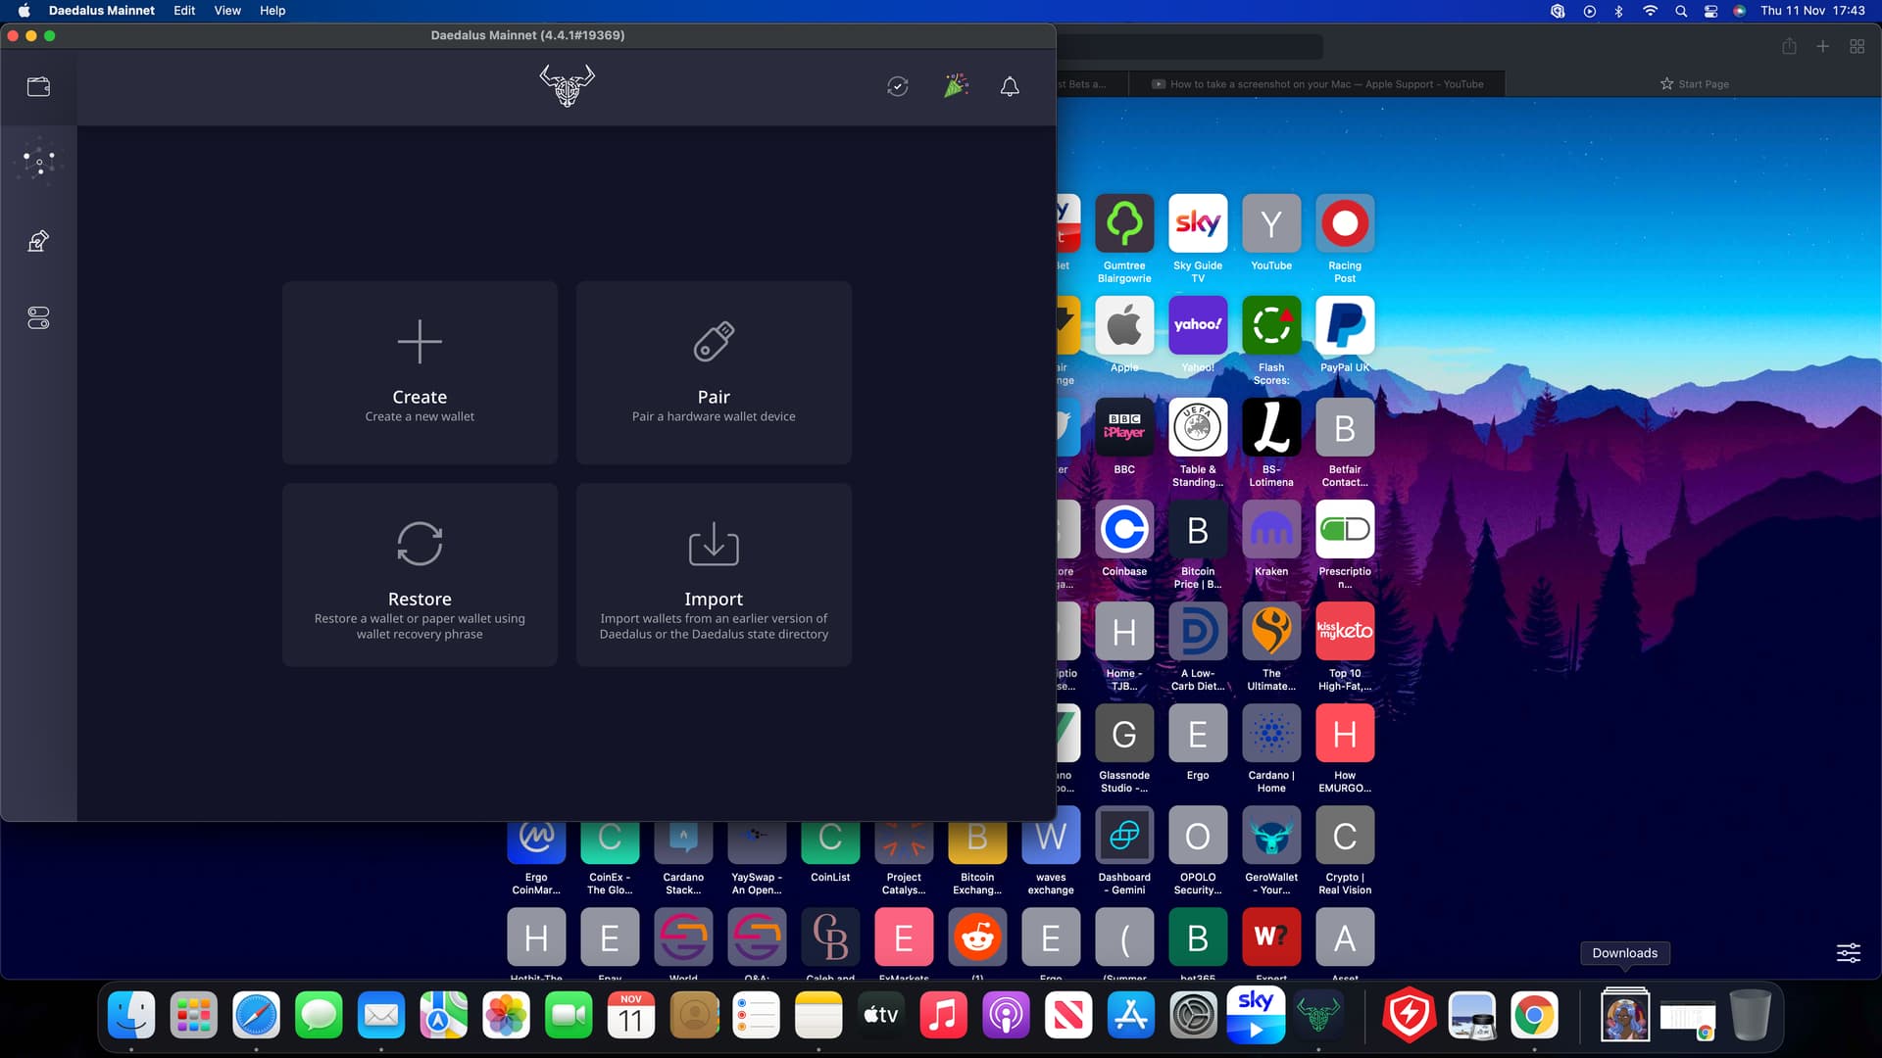This screenshot has width=1882, height=1058.
Task: Open the Daedalus Mainnet app menu
Action: pyautogui.click(x=102, y=11)
